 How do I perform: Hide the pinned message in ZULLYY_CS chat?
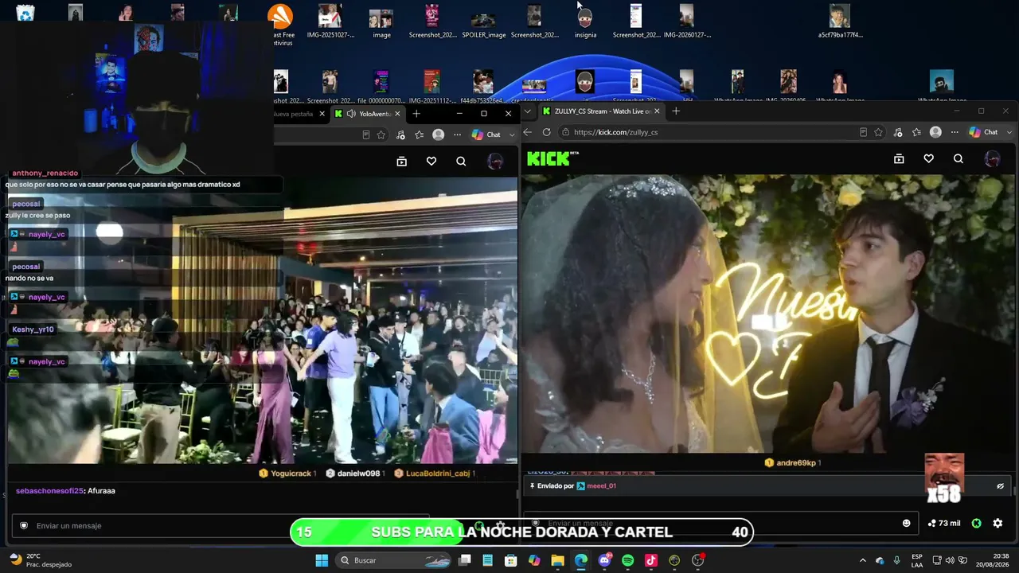(x=1001, y=485)
